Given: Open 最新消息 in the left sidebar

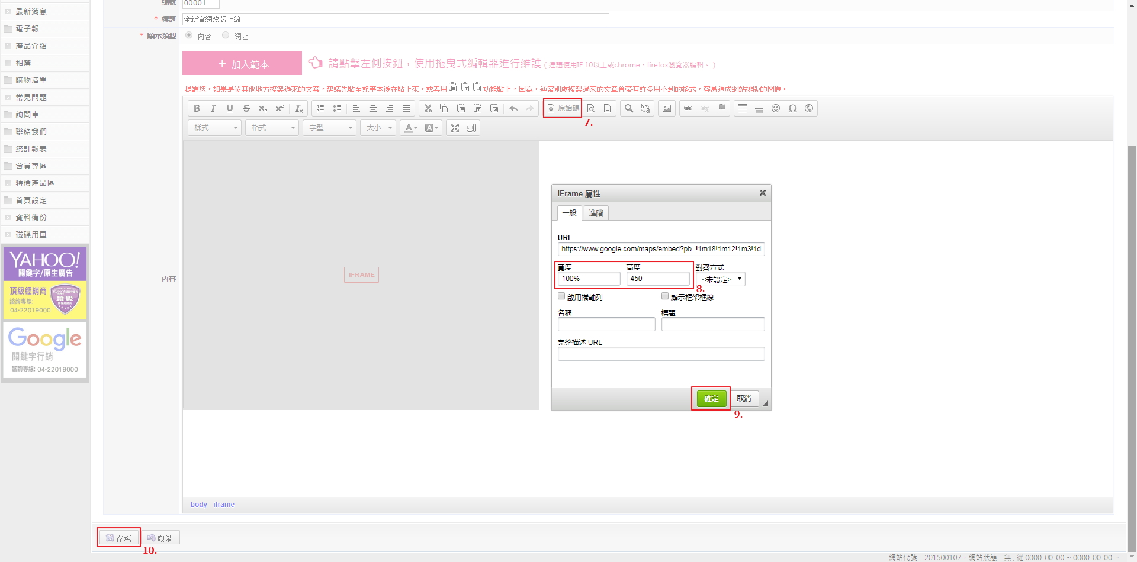Looking at the screenshot, I should 31,11.
